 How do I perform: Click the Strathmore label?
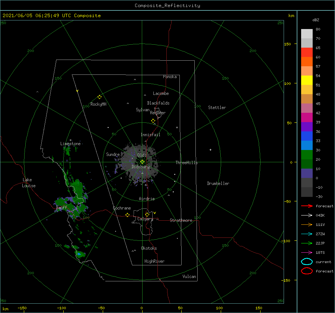181,220
